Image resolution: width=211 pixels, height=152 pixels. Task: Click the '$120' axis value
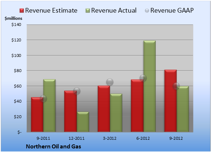[x=16, y=40]
